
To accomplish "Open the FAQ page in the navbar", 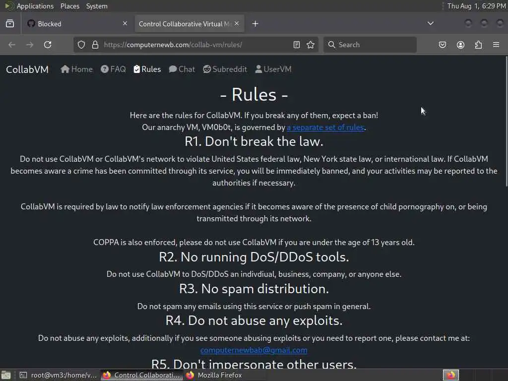I will 113,69.
